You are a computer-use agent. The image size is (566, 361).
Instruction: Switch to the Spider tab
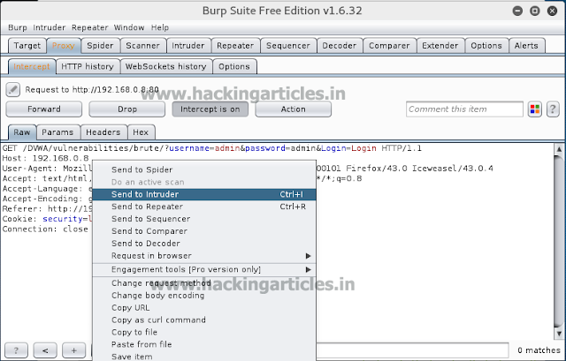coord(100,46)
